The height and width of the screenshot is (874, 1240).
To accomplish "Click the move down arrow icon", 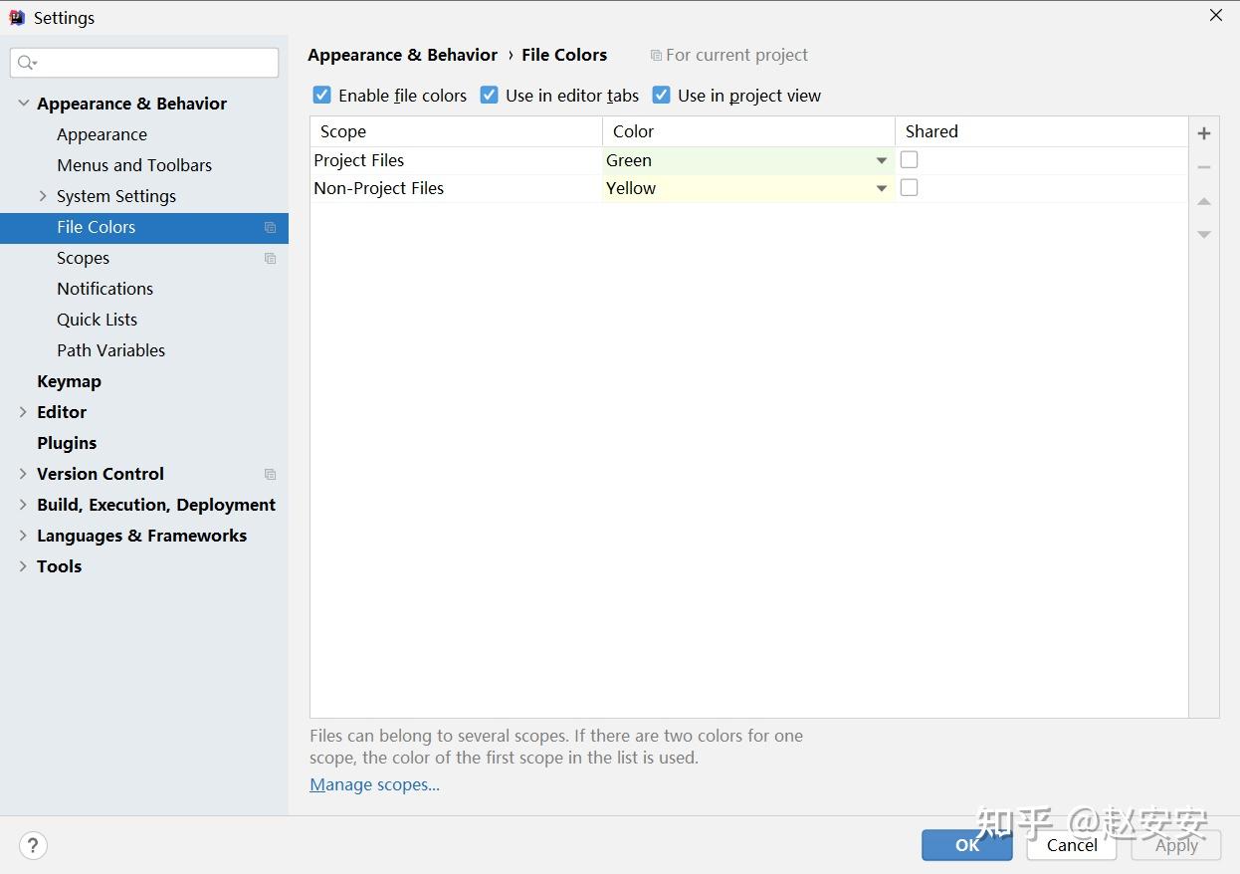I will pos(1204,235).
